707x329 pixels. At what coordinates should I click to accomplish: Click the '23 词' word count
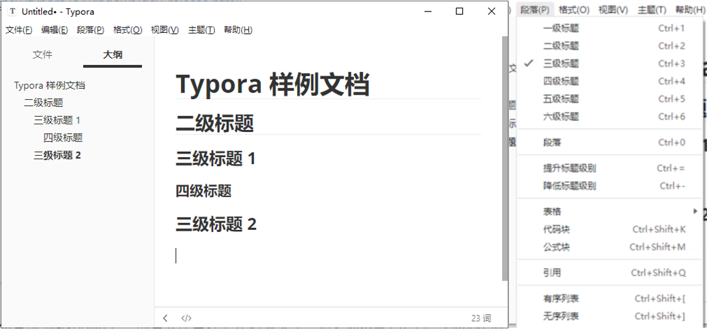[x=481, y=318]
